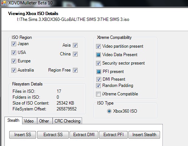This screenshot has height=146, width=188.
Task: Toggle Security sector present checkbox
Action: coord(98,63)
